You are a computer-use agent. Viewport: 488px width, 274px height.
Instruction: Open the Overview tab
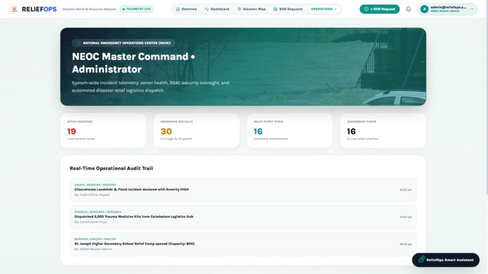[x=186, y=9]
